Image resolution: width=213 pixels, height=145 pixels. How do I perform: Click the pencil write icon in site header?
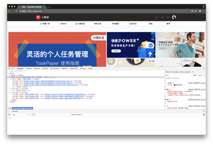157,17
